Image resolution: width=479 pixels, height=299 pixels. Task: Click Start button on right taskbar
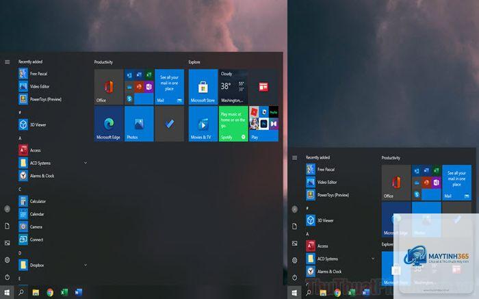coord(294,293)
